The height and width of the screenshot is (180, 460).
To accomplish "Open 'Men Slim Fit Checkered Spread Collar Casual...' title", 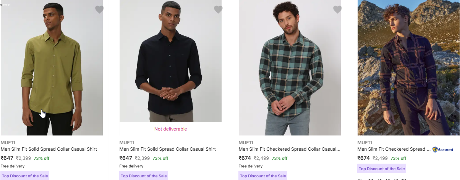I will [x=289, y=149].
